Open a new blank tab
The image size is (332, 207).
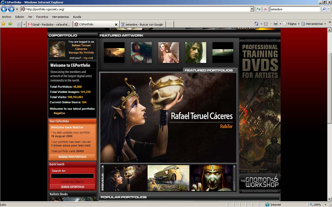pyautogui.click(x=170, y=24)
